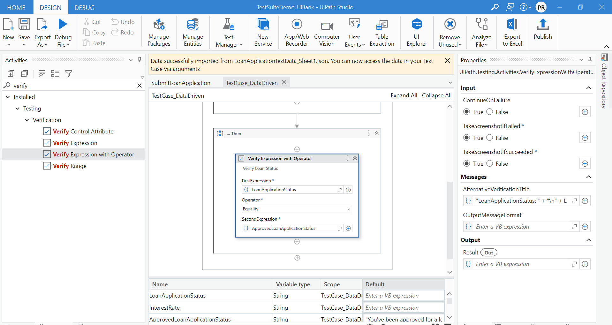Collapse Verify Expression with Operator activity
The width and height of the screenshot is (612, 325).
355,158
